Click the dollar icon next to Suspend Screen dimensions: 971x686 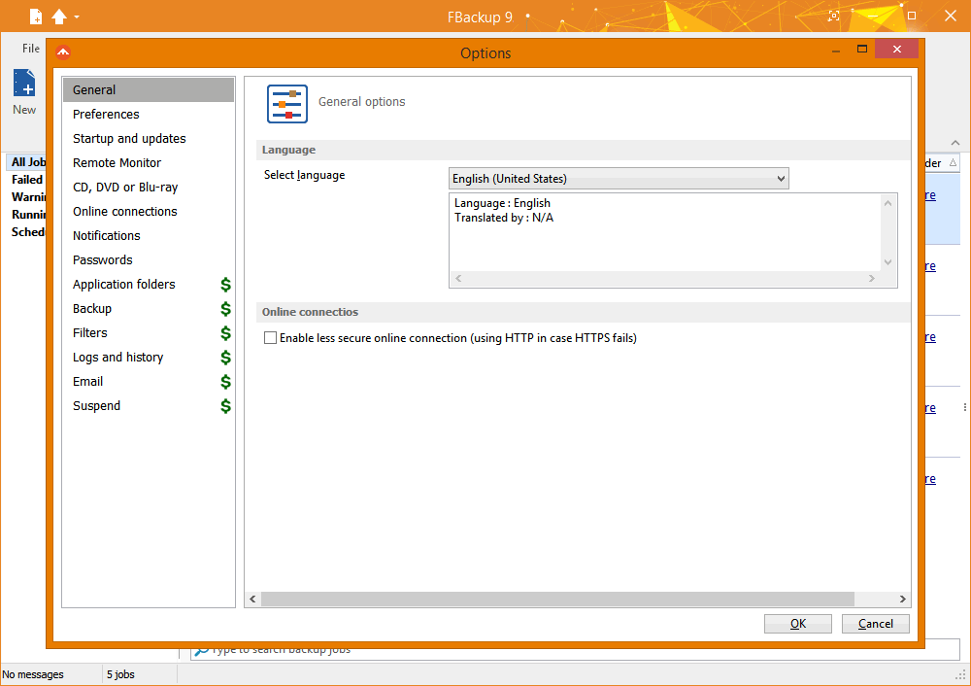tap(225, 406)
